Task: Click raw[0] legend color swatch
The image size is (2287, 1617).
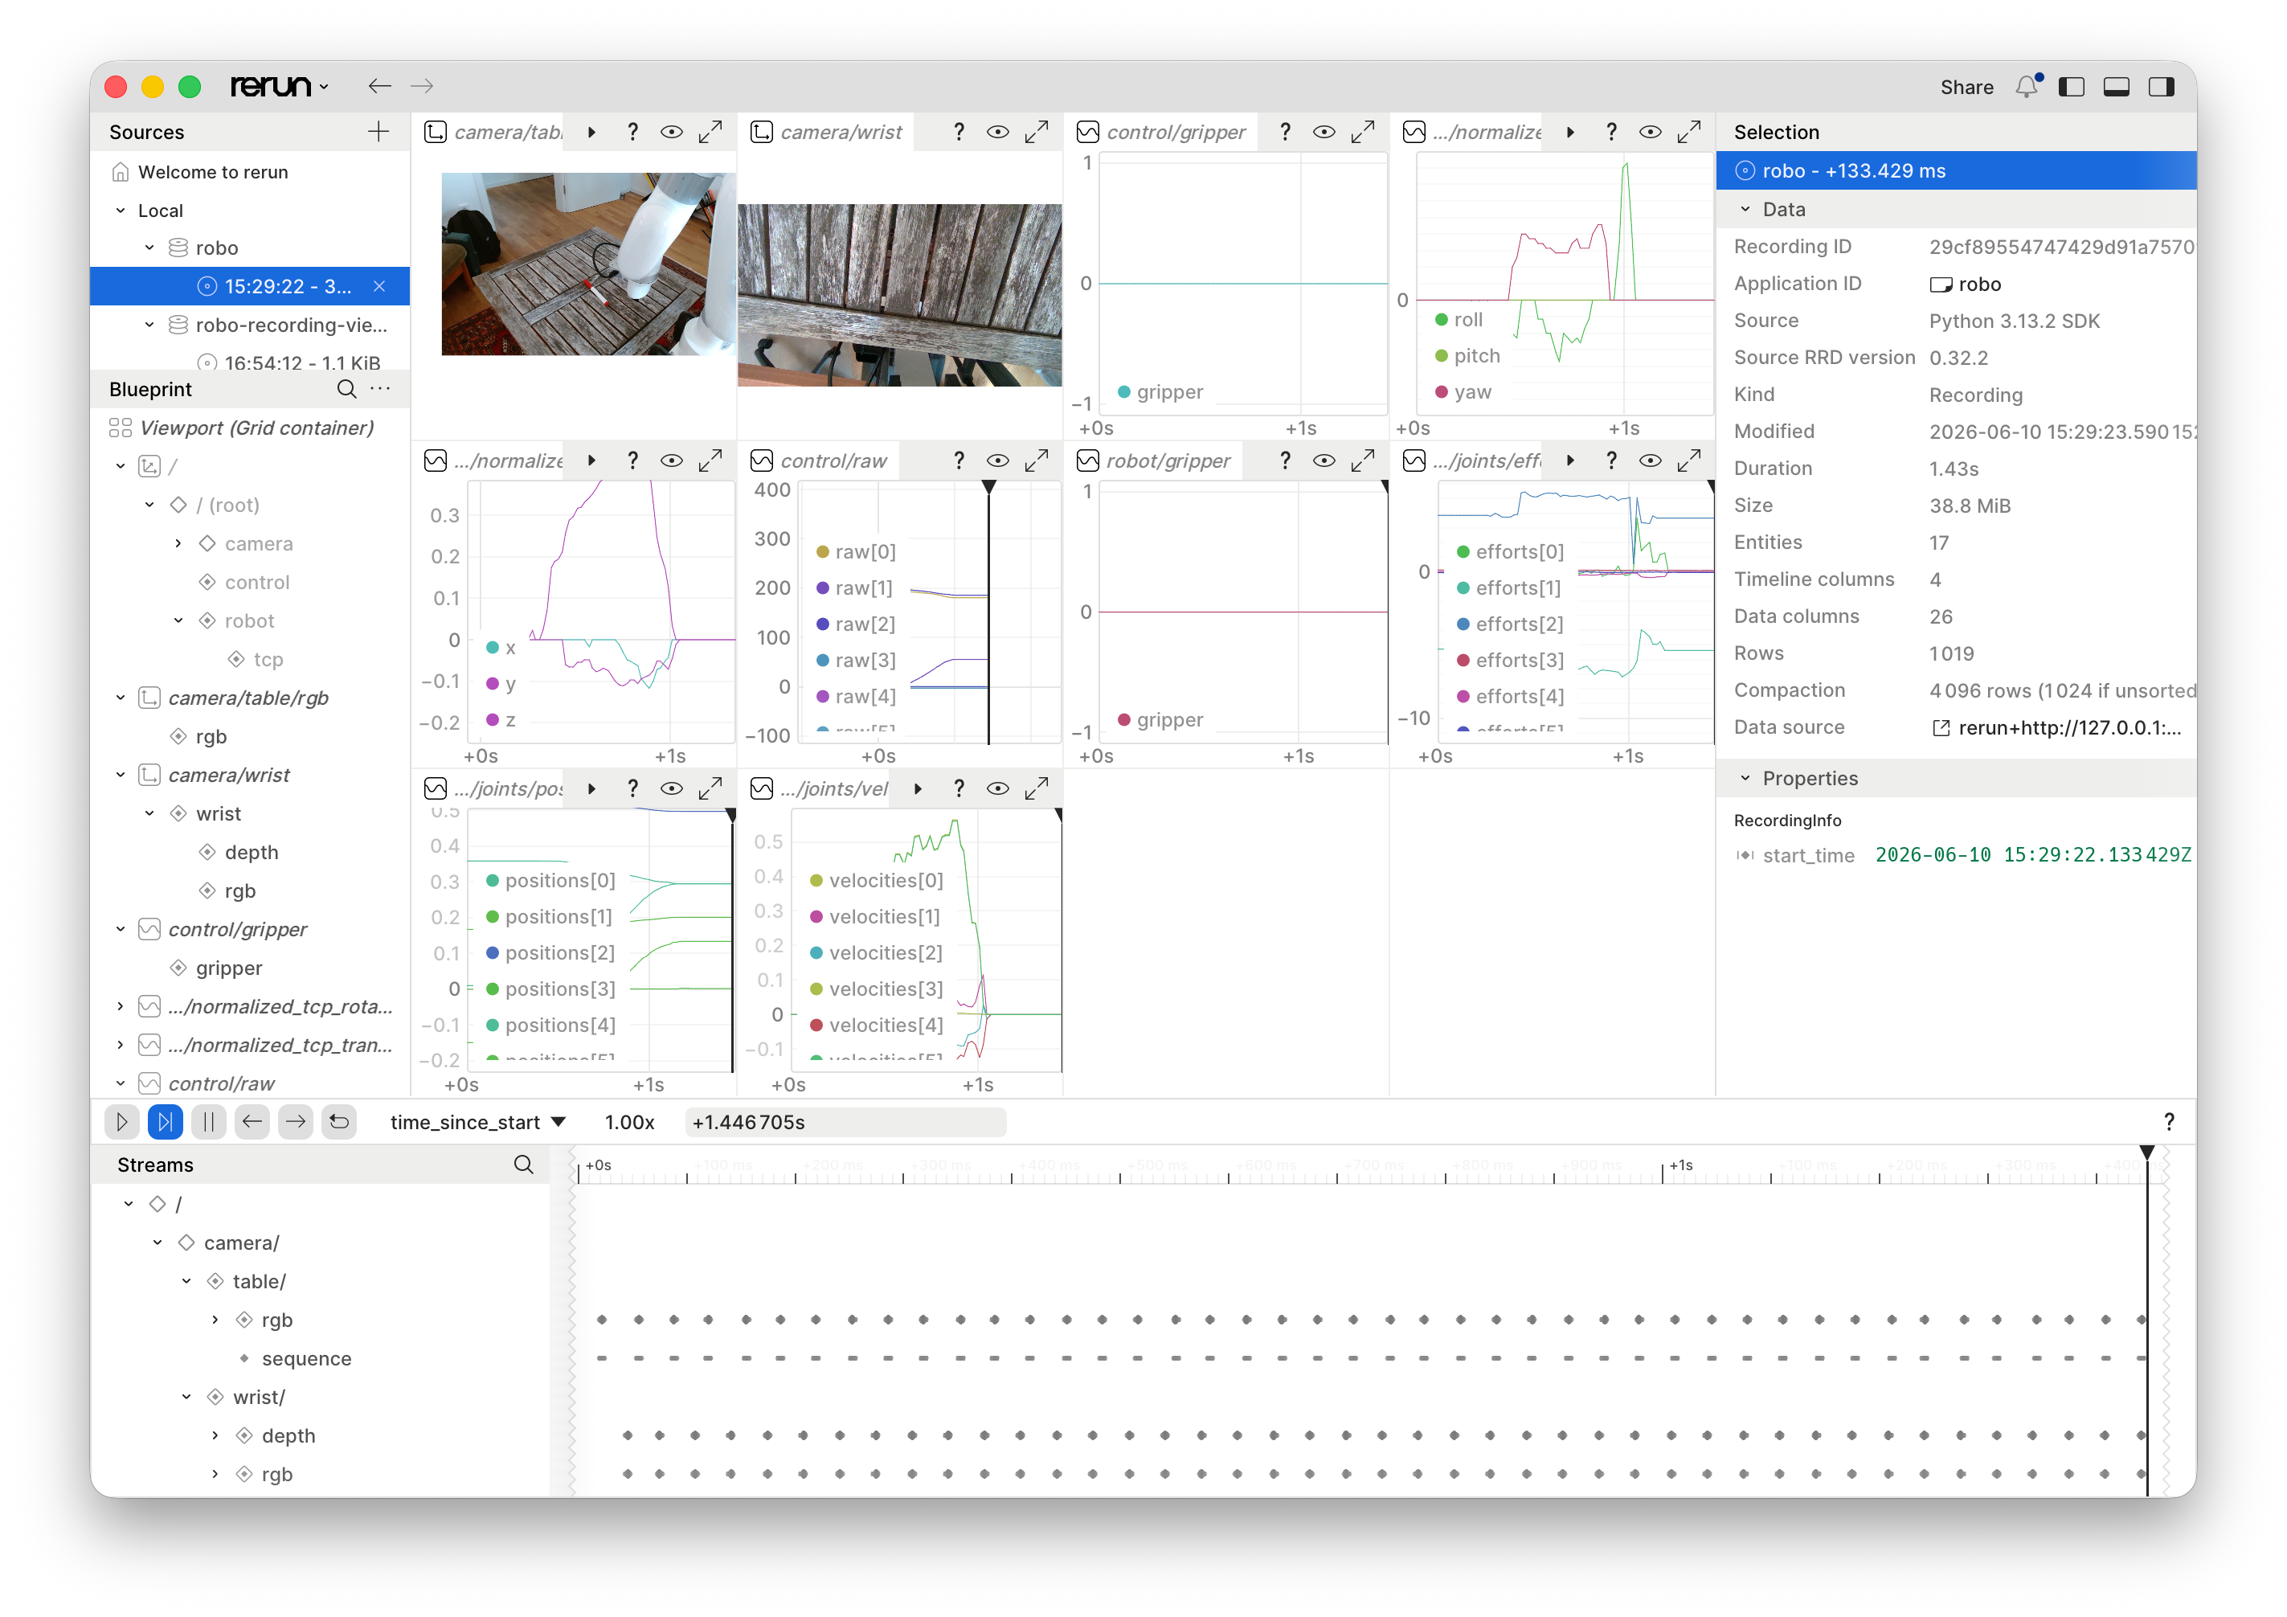Action: click(823, 551)
